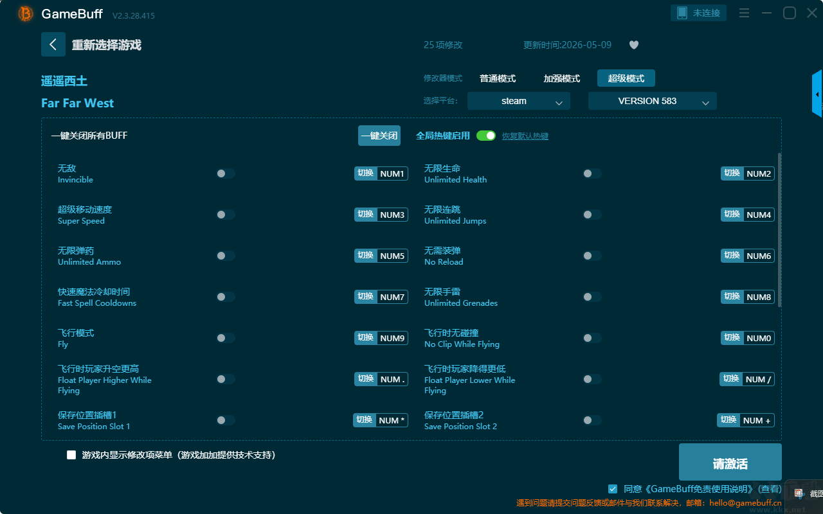This screenshot has height=514, width=823.
Task: Click the 重新选择游戏 label
Action: (107, 45)
